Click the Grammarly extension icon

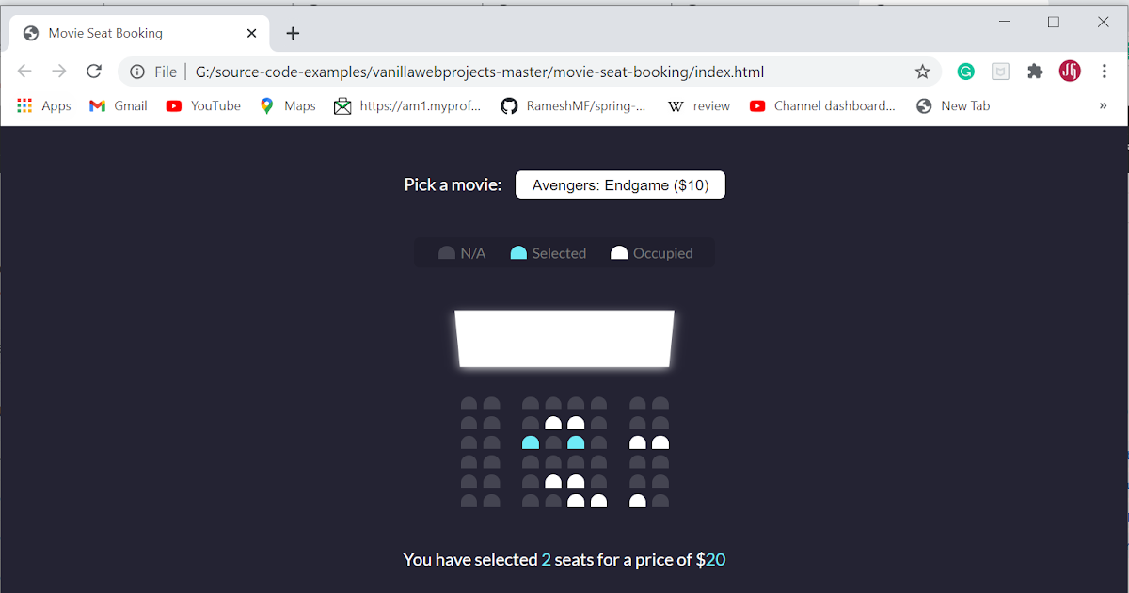pos(965,71)
